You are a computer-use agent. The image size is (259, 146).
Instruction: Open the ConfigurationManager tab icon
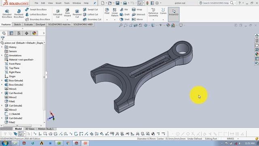[19, 33]
